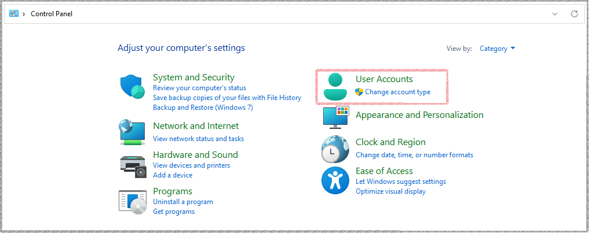Screen dimensions: 589x233
Task: Open Network and Internet category
Action: click(196, 125)
